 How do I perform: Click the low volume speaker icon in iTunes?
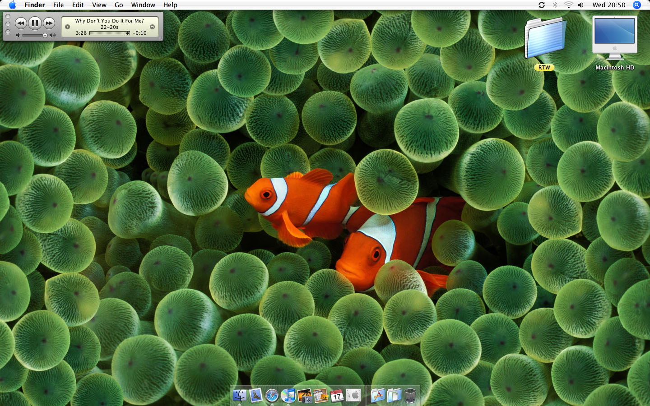pos(18,35)
